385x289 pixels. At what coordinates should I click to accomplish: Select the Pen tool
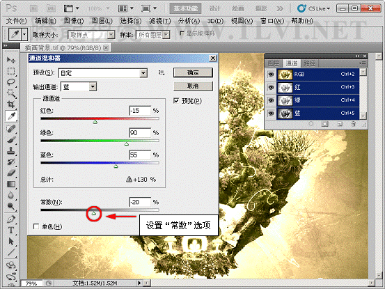(11, 219)
